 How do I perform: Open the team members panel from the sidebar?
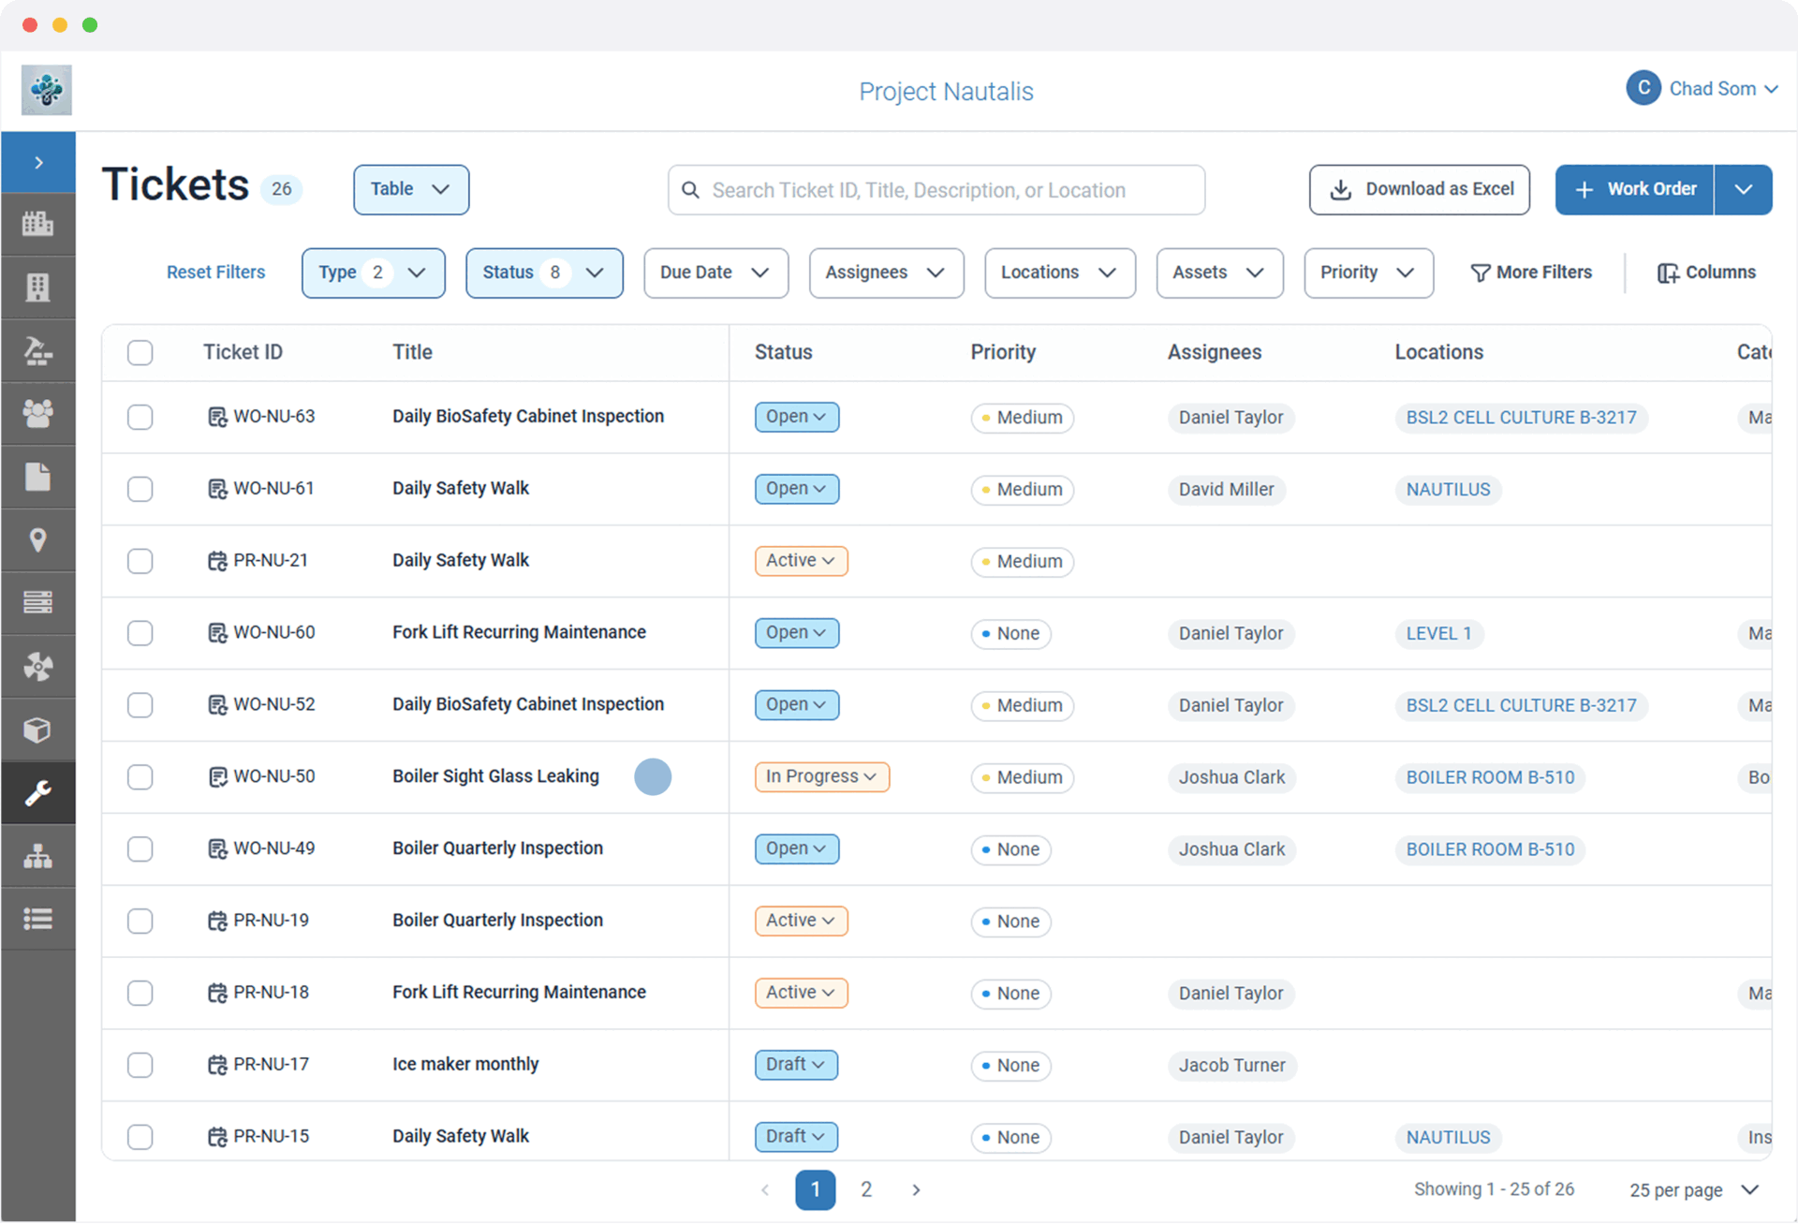pyautogui.click(x=38, y=413)
